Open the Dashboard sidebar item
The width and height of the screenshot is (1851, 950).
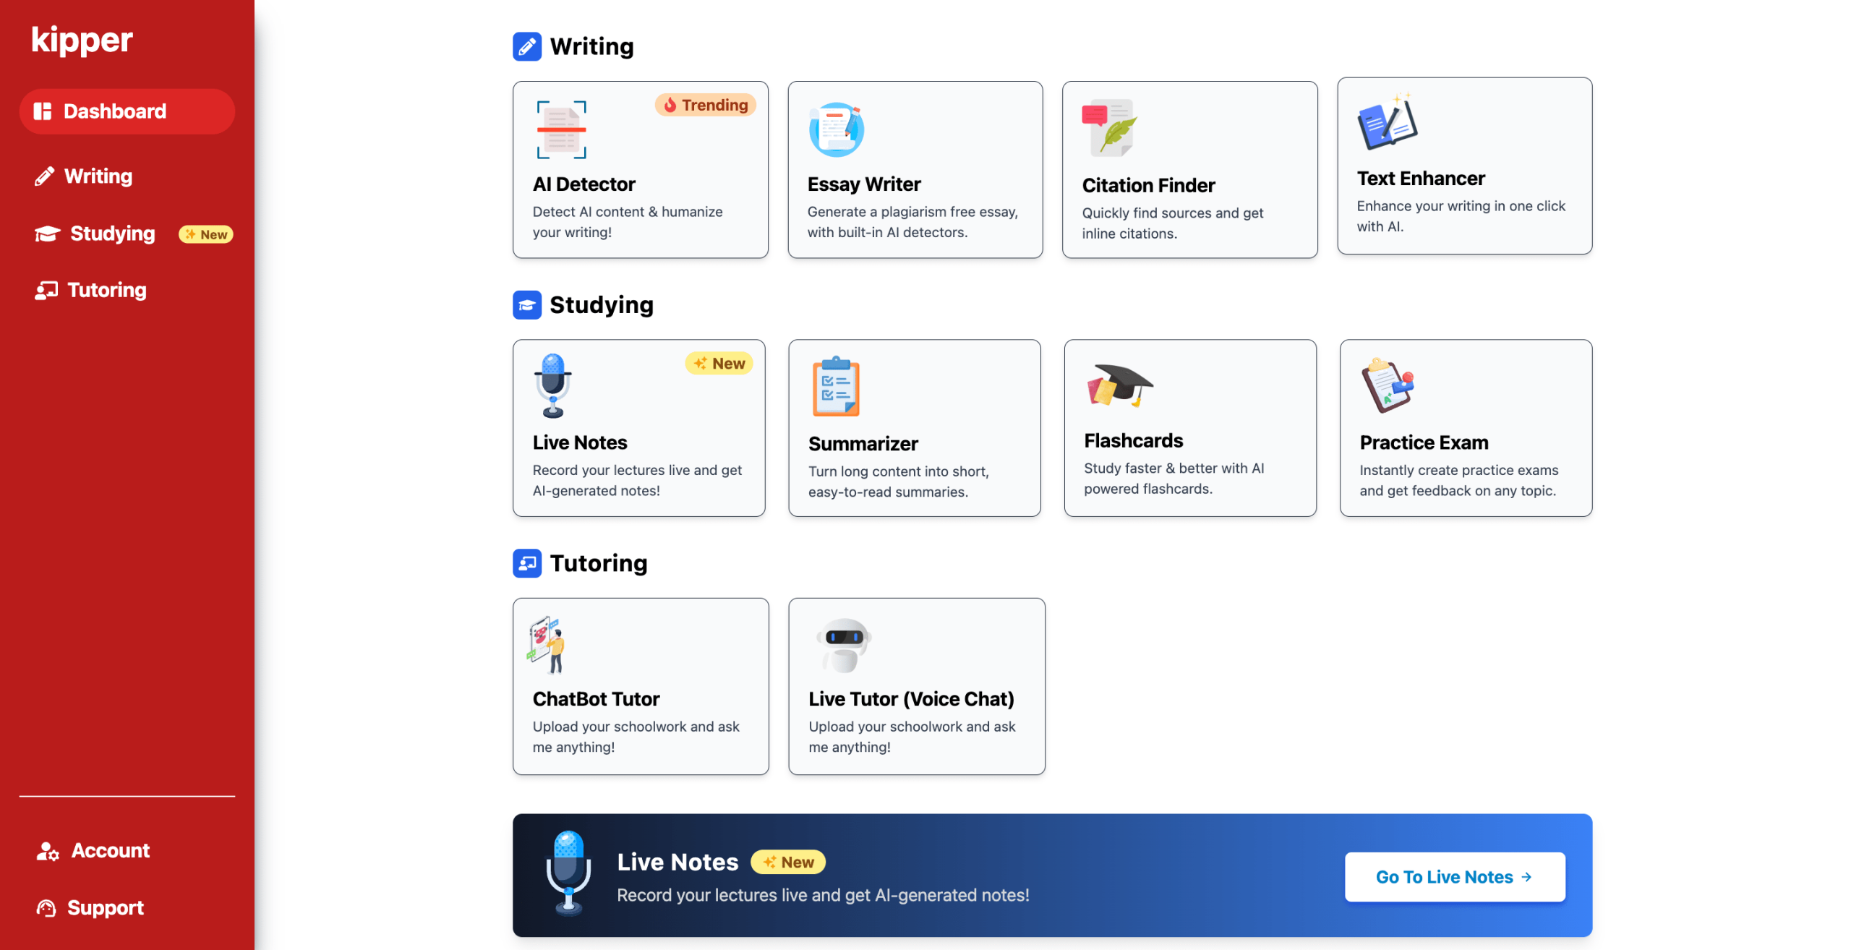tap(127, 111)
